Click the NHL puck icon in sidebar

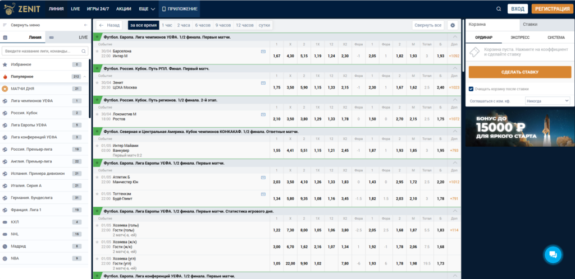(4, 234)
